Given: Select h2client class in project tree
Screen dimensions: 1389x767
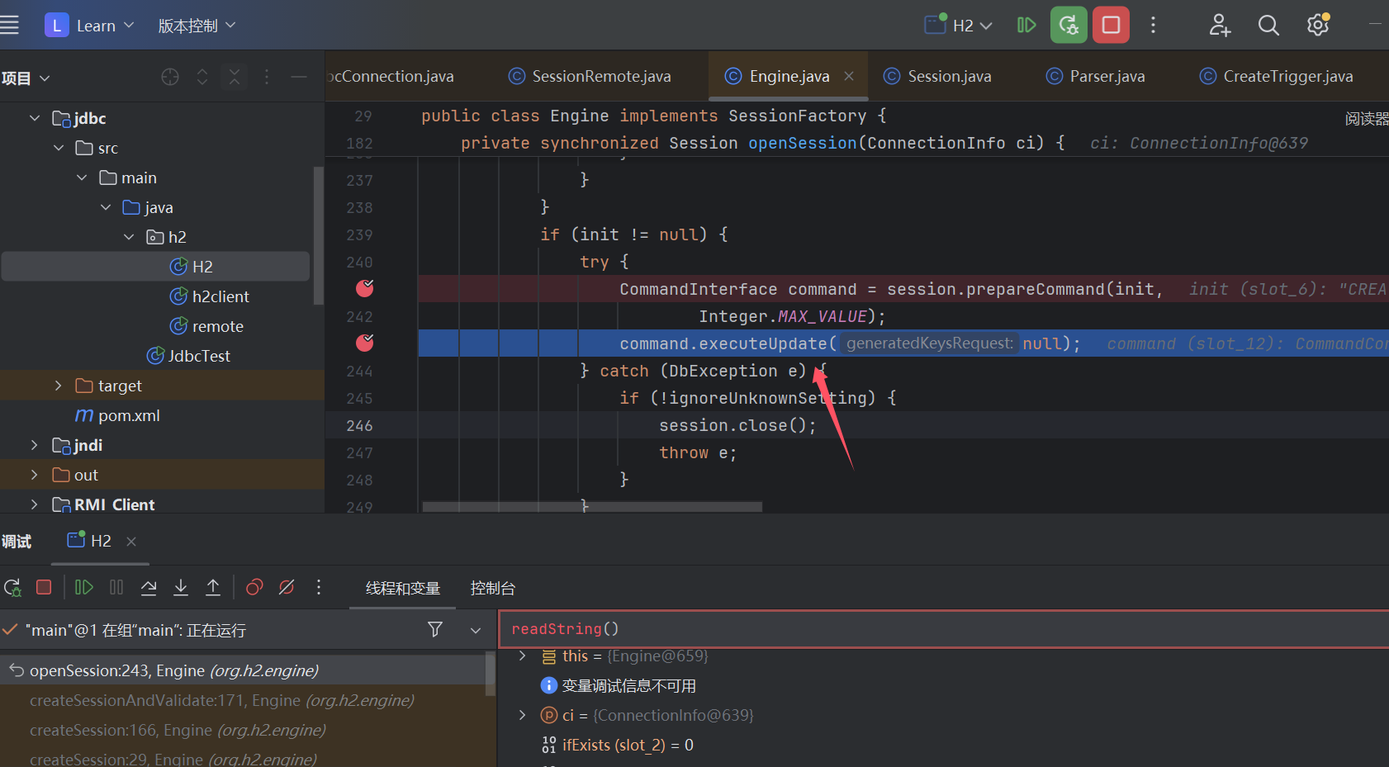Looking at the screenshot, I should click(x=209, y=296).
